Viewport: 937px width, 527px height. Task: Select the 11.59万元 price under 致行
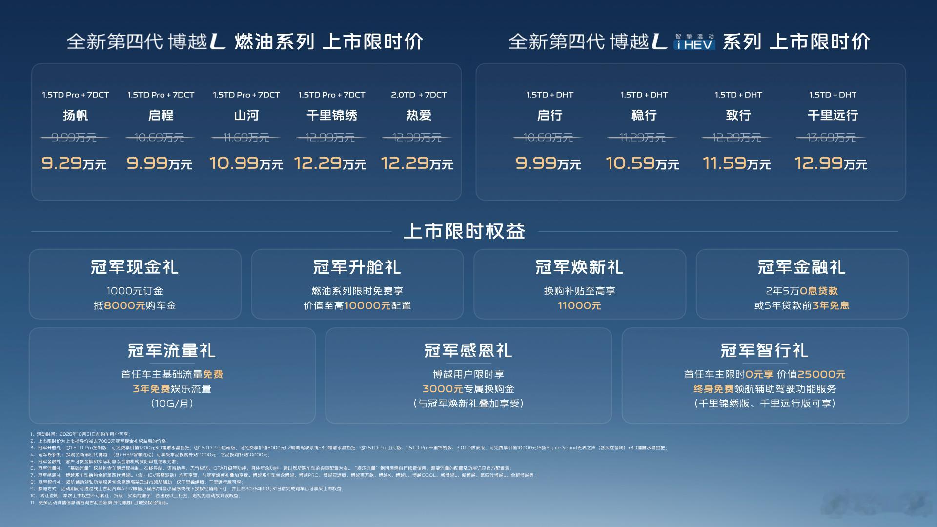coord(736,163)
